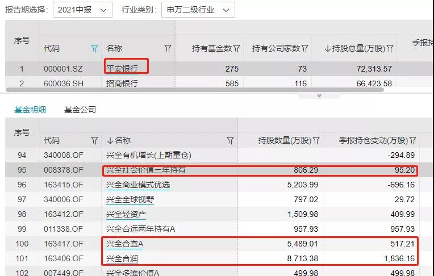Switch to the 基金公司 tab
The height and width of the screenshot is (276, 434).
click(80, 110)
